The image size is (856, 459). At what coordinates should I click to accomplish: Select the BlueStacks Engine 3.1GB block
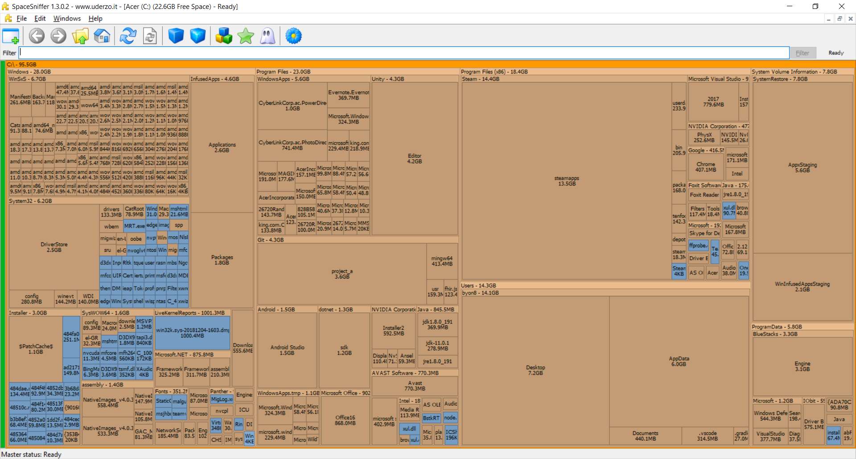802,366
